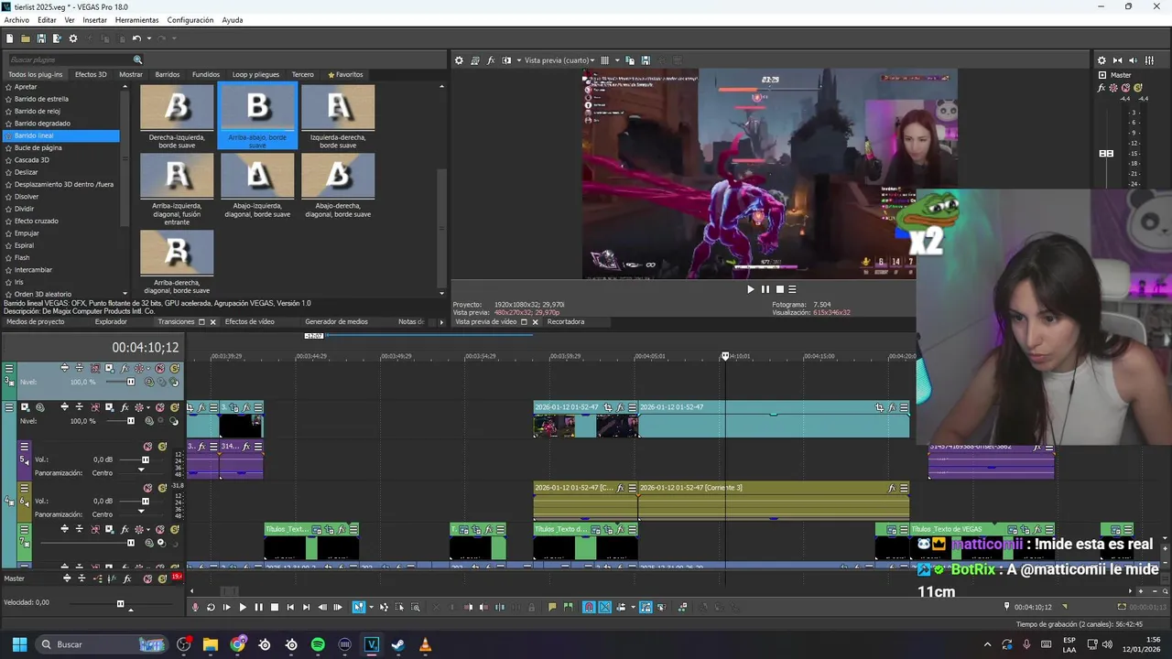Adjust the Velocidad rate slider
Viewport: 1172px width, 659px height.
coord(120,603)
